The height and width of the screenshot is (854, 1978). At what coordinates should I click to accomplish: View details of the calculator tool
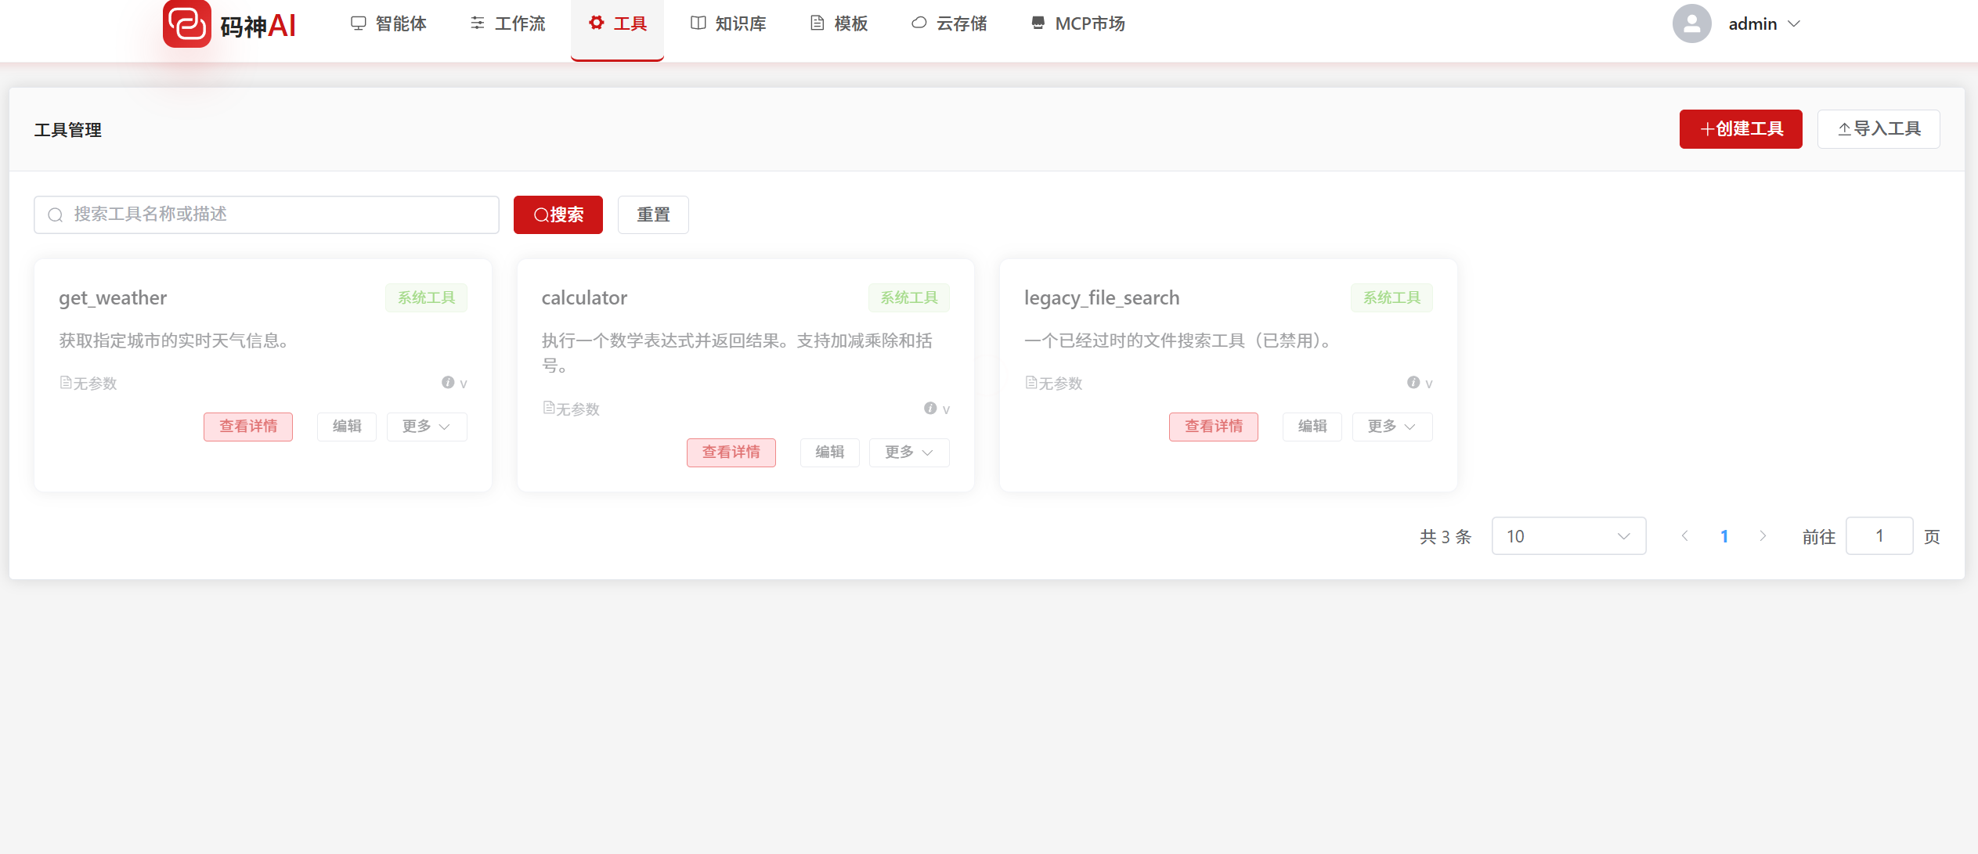[x=731, y=452]
